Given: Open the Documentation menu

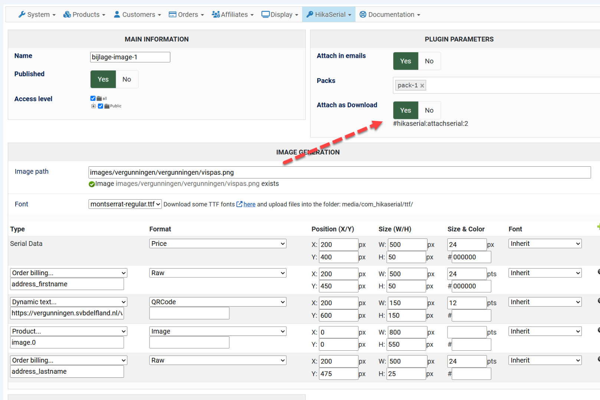Looking at the screenshot, I should 390,14.
